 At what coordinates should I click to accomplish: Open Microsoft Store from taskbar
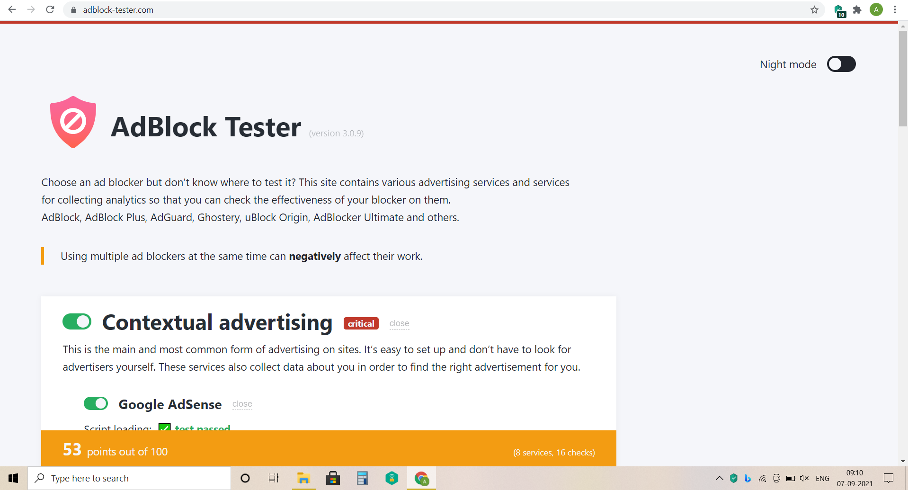333,478
